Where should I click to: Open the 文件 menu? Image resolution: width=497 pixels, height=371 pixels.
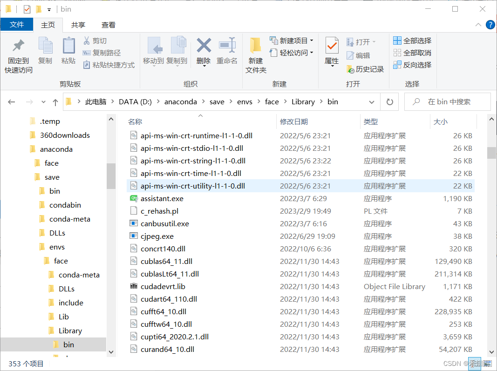click(x=17, y=25)
